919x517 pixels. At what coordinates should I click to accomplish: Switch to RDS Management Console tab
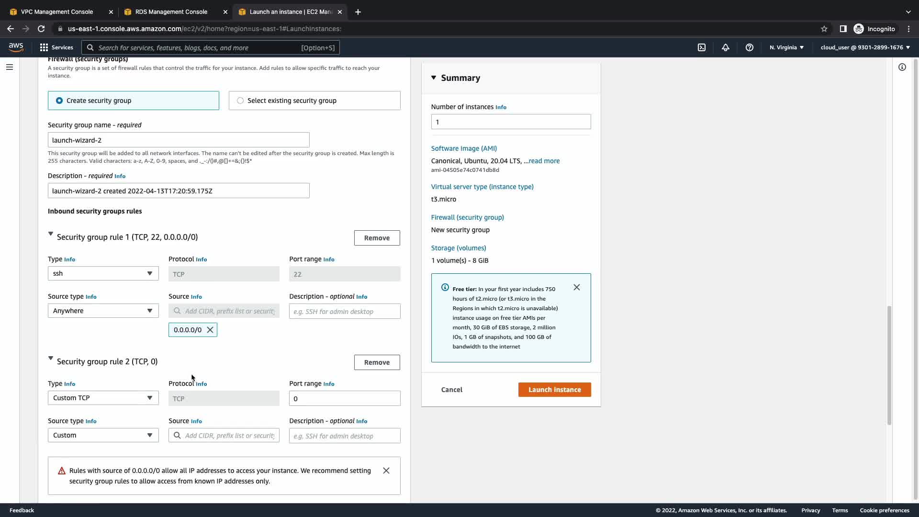pyautogui.click(x=171, y=11)
